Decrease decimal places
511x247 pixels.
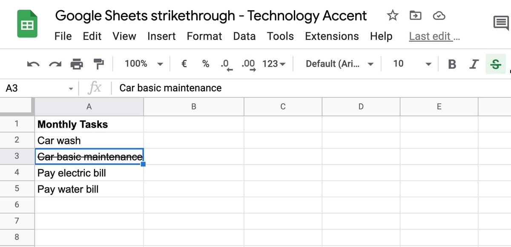tap(227, 64)
